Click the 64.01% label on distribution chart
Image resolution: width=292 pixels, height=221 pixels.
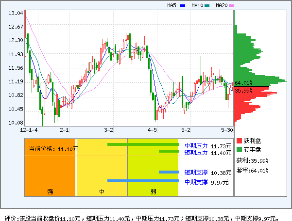tap(243, 83)
